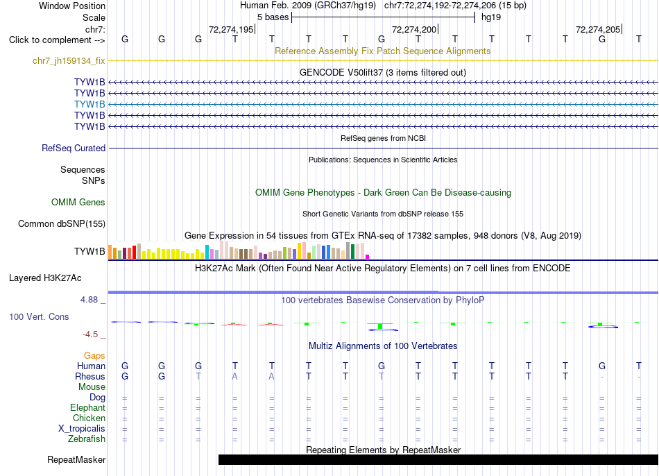
Task: Click the "Click to complement -->" label
Action: point(57,40)
